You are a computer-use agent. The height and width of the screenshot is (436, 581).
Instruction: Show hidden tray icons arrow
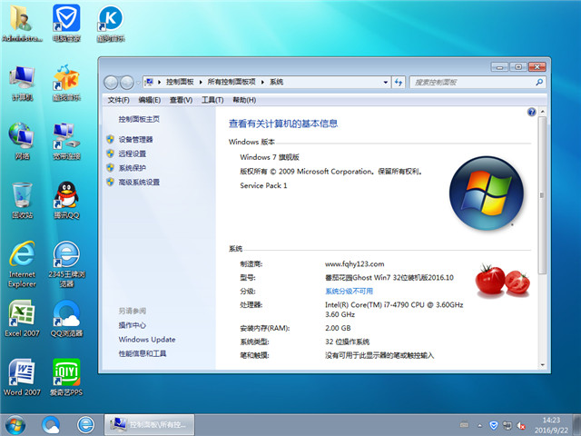coord(480,426)
